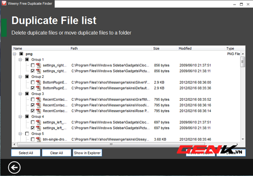Viewport: 253px width, 176px height.
Task: Sort list by Size column header
Action: pos(164,49)
